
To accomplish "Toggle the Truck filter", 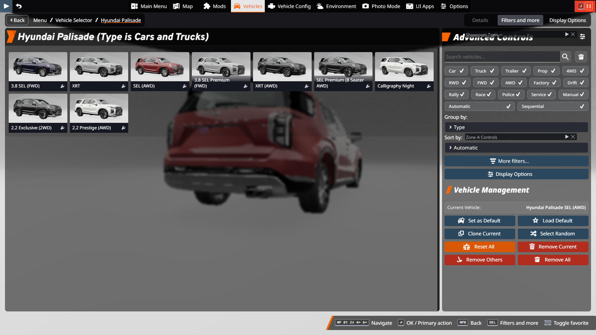I will click(x=484, y=71).
